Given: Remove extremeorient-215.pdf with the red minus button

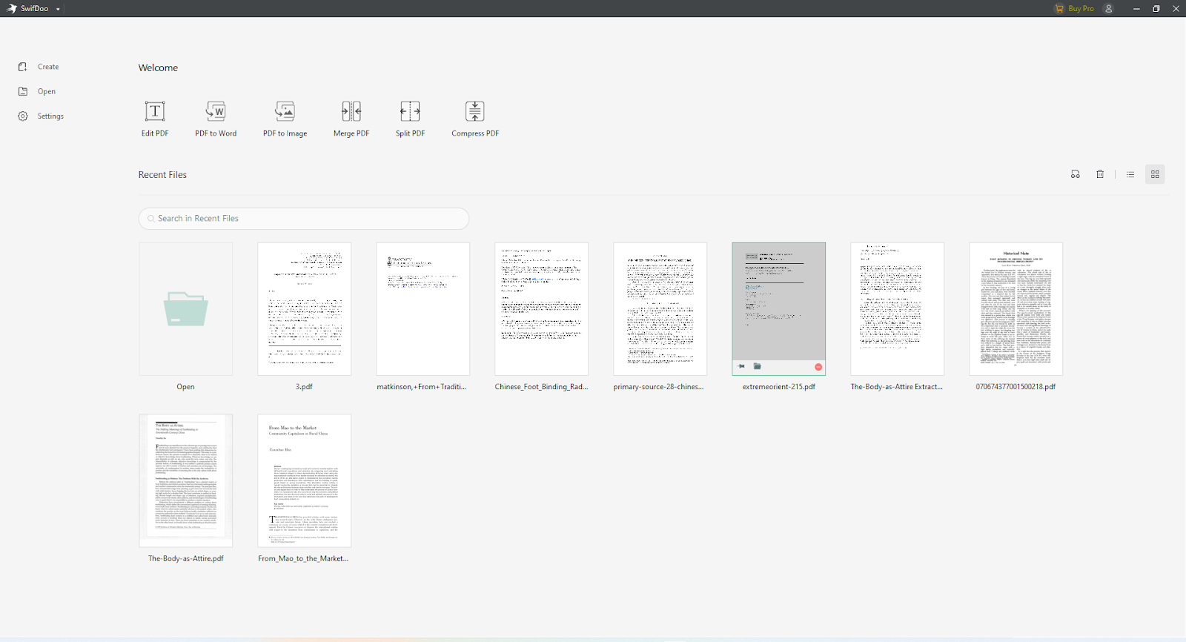Looking at the screenshot, I should point(818,367).
